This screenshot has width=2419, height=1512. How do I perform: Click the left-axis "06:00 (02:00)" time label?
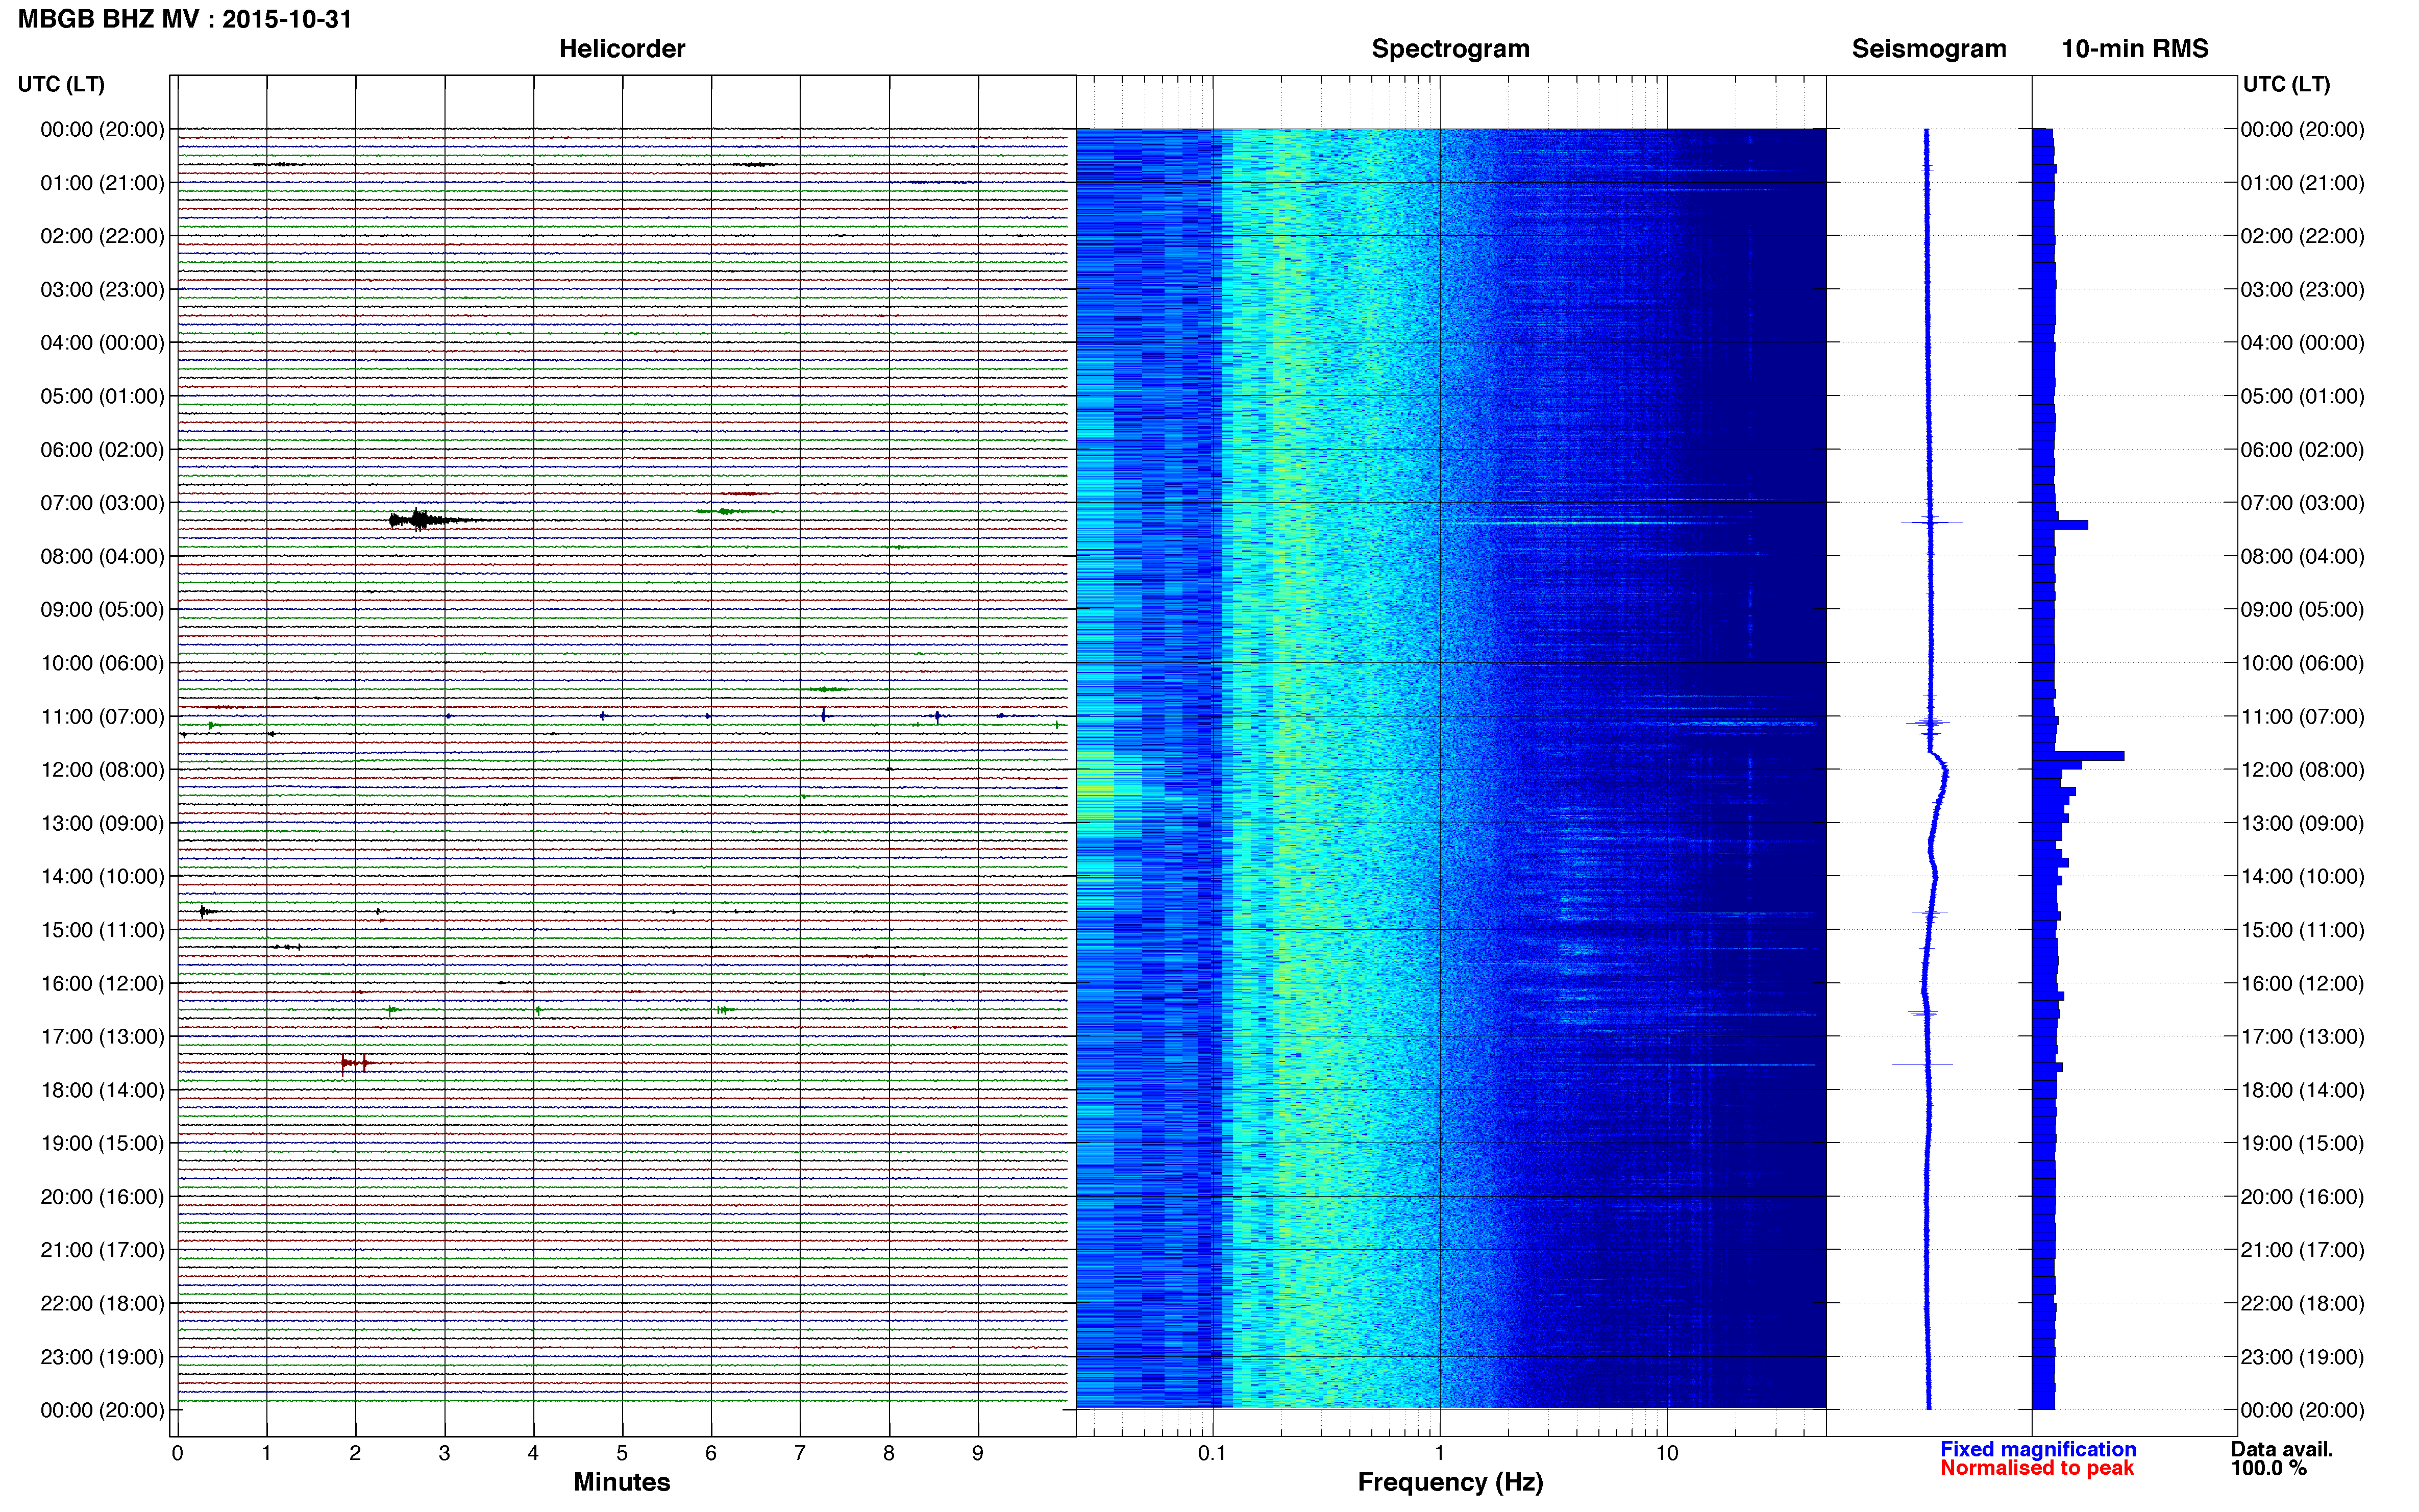click(102, 450)
